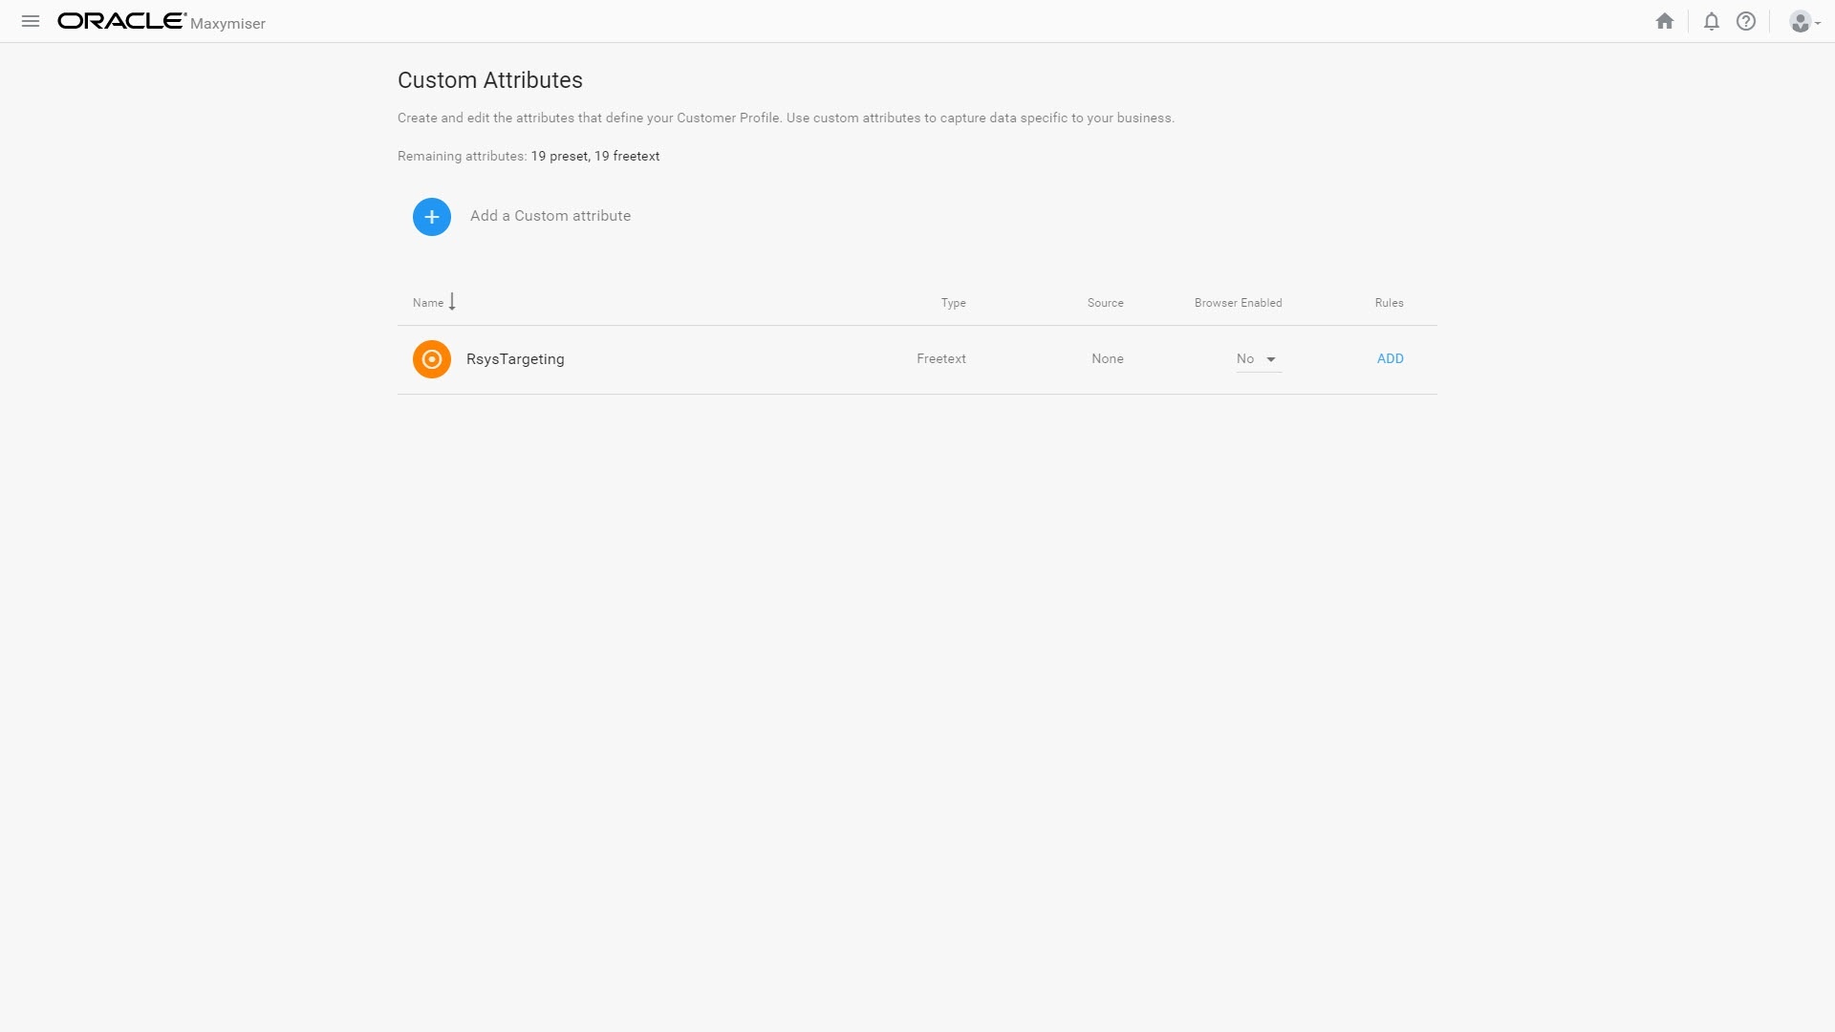The image size is (1835, 1032).
Task: Sort by the Name column header
Action: [428, 303]
